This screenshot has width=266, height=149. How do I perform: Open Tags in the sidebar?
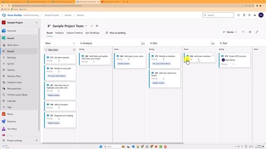pos(9,107)
